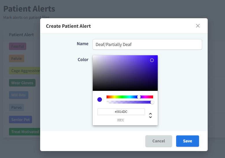Select the Senior Pet alert tag
This screenshot has height=158, width=225.
pyautogui.click(x=20, y=120)
